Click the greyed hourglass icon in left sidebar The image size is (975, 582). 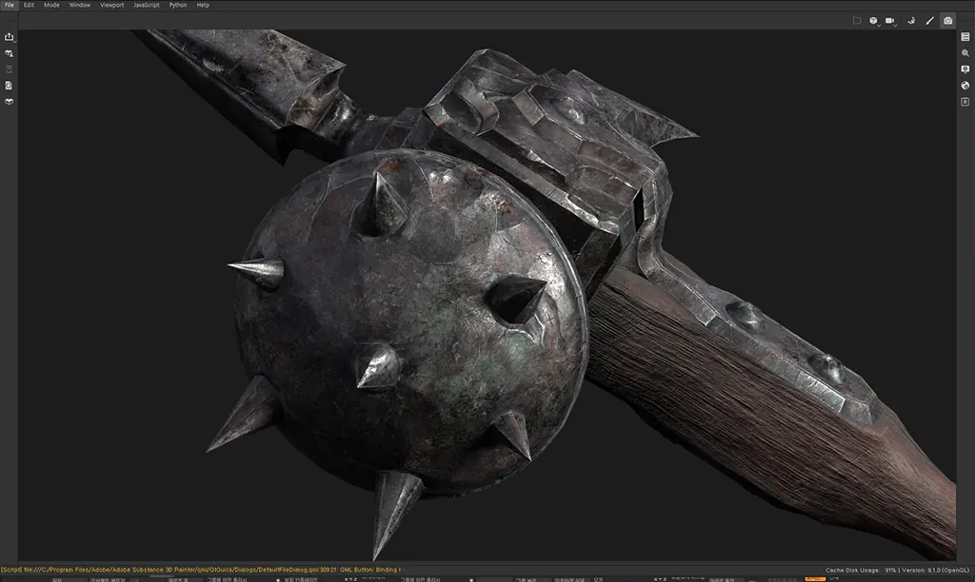9,69
